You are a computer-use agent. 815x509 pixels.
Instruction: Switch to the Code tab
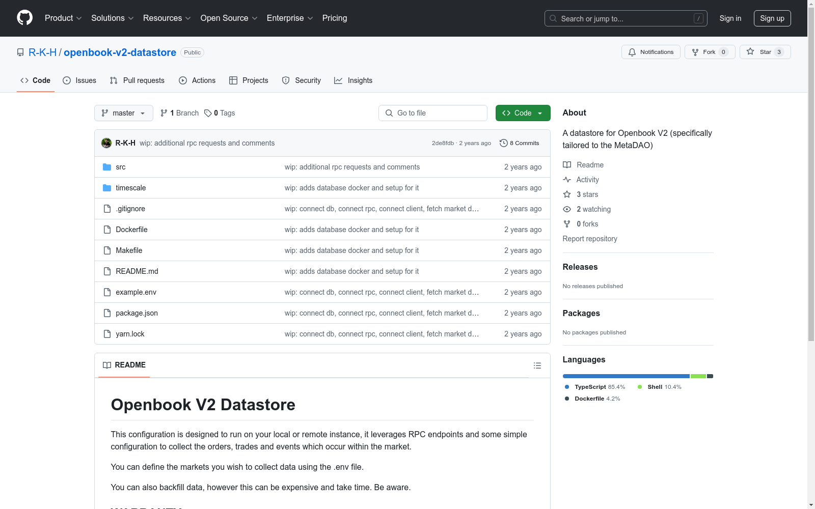click(35, 80)
